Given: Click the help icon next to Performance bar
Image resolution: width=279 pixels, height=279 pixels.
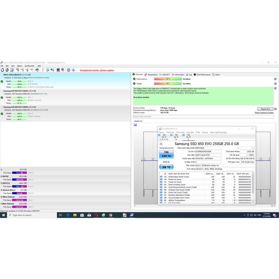Looking at the screenshot, I should 275,79.
